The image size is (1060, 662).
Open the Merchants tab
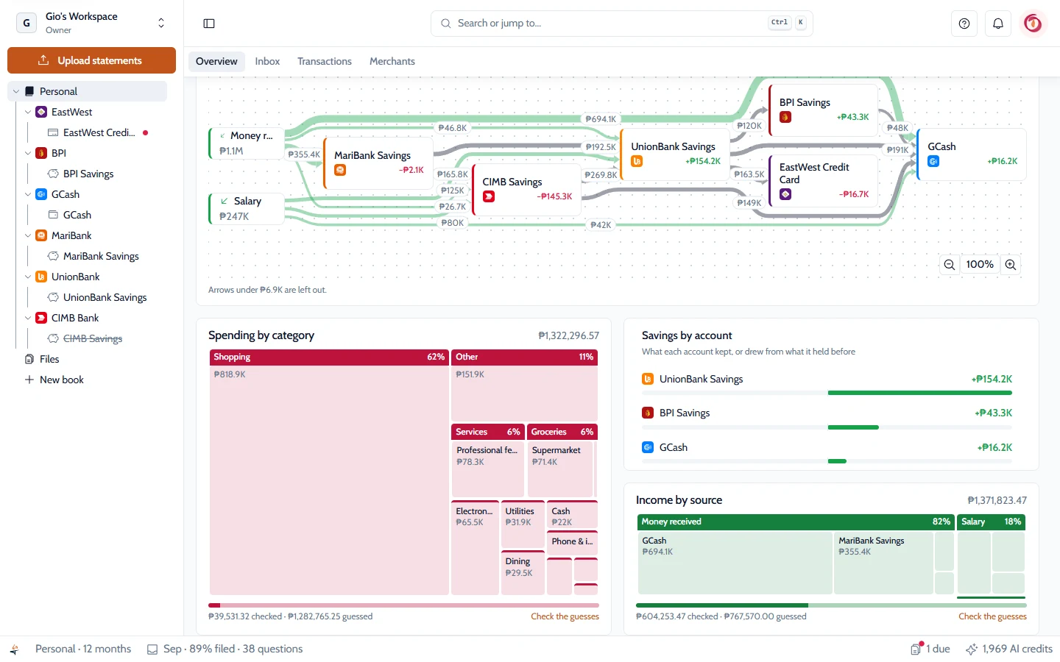click(392, 61)
